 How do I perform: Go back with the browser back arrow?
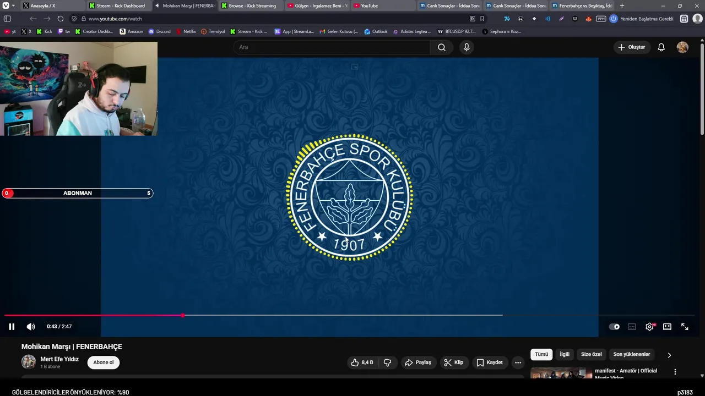[33, 19]
